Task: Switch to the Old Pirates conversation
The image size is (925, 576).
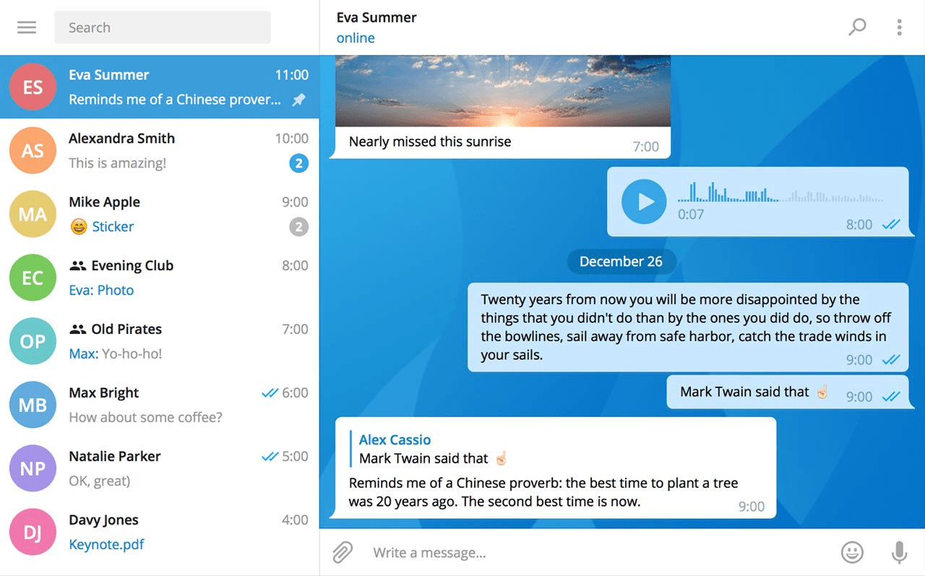Action: tap(159, 341)
